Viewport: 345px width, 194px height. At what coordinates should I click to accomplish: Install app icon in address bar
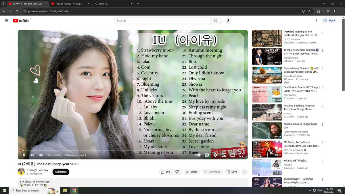click(x=303, y=11)
